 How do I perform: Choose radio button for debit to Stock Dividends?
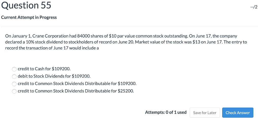pyautogui.click(x=14, y=76)
